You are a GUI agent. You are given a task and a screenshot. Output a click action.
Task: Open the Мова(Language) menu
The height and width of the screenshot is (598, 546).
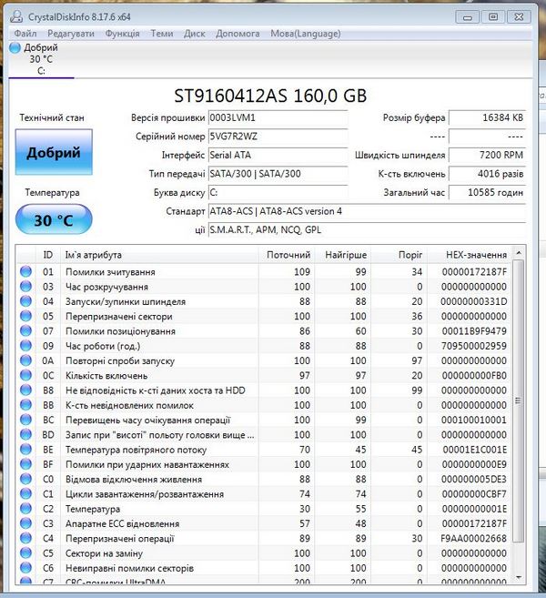pyautogui.click(x=305, y=34)
